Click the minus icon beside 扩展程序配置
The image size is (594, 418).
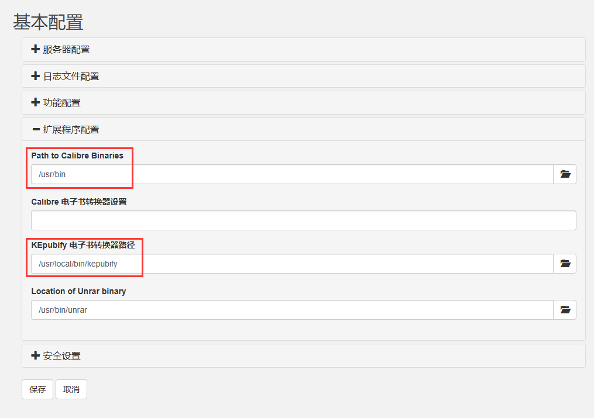(36, 129)
